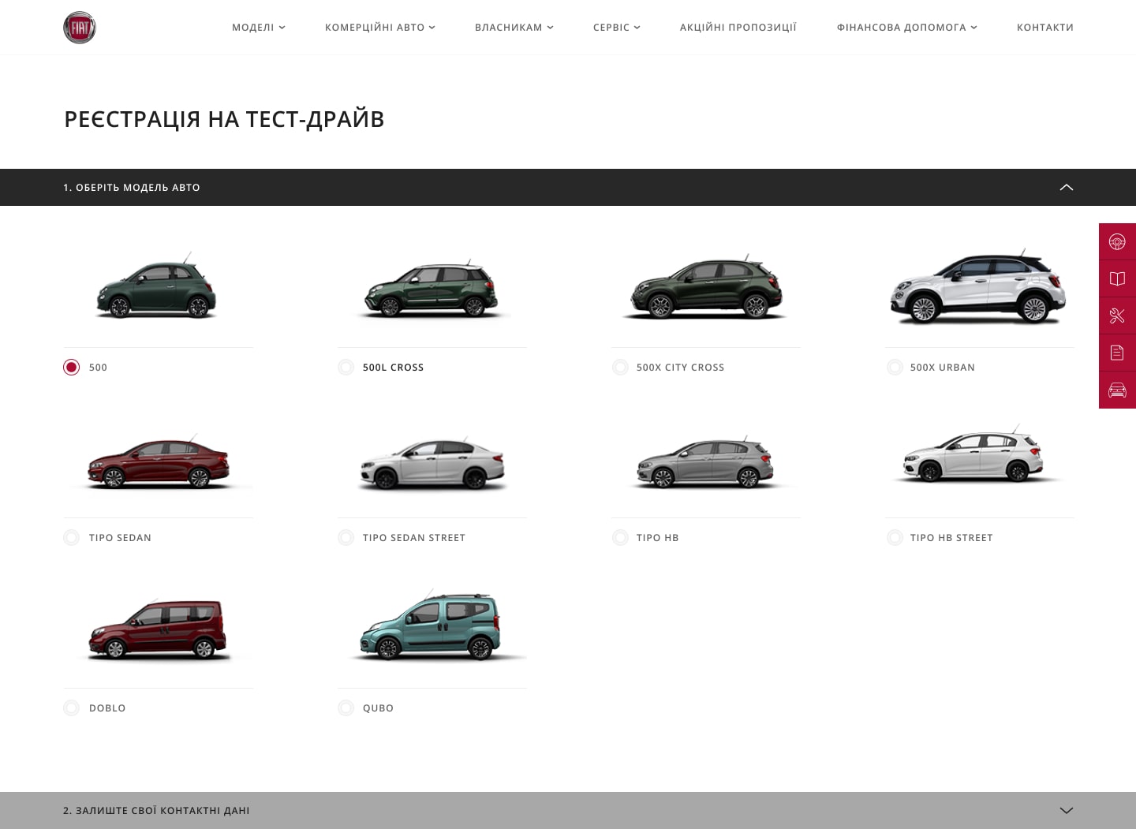Click the 500X City Cross car image
Image resolution: width=1136 pixels, height=829 pixels.
click(x=705, y=287)
